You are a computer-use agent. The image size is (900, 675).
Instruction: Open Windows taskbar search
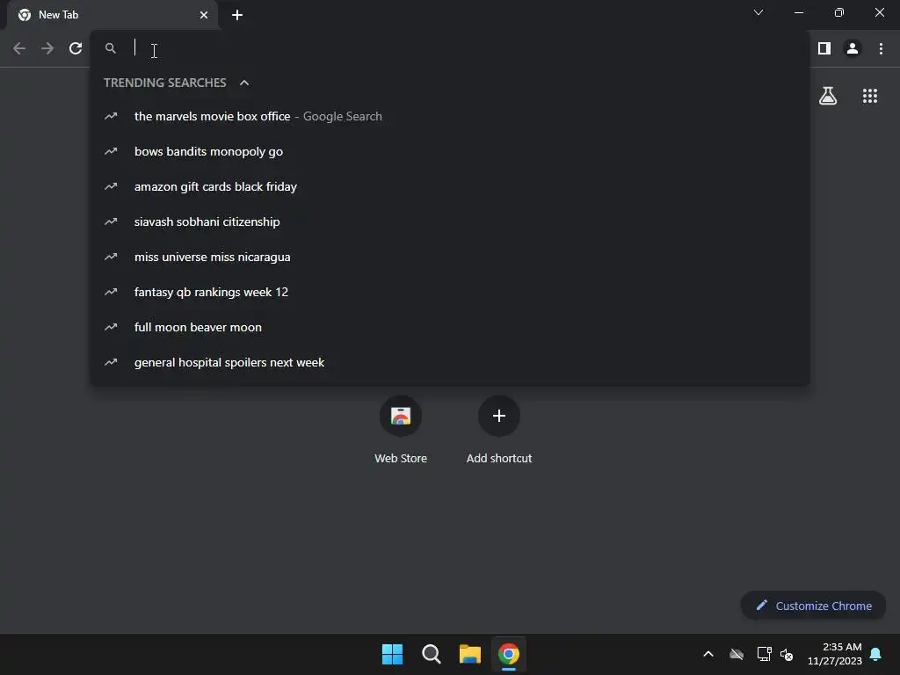coord(431,654)
